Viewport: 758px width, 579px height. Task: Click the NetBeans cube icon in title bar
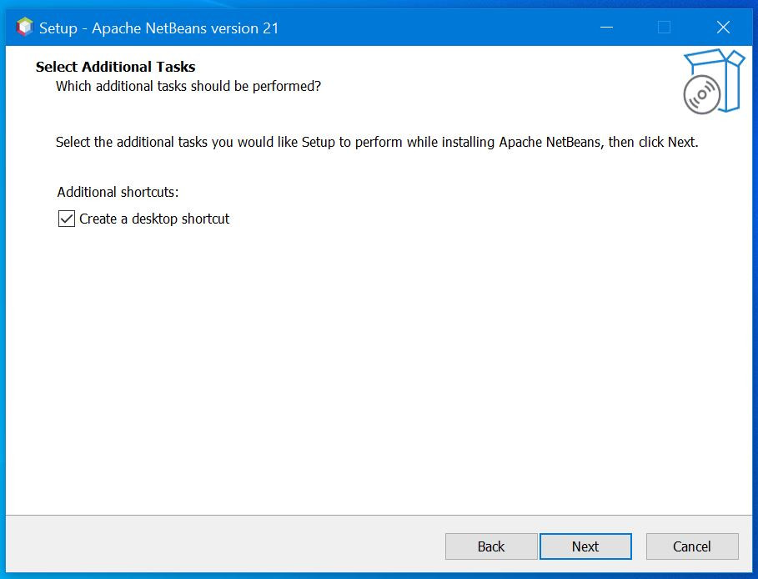coord(25,28)
